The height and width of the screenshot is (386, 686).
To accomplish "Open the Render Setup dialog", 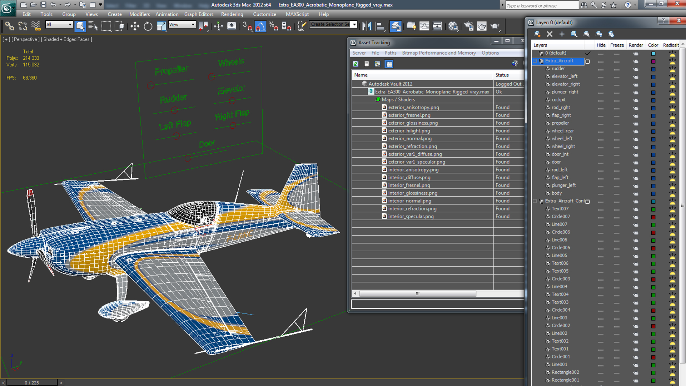I will (468, 26).
